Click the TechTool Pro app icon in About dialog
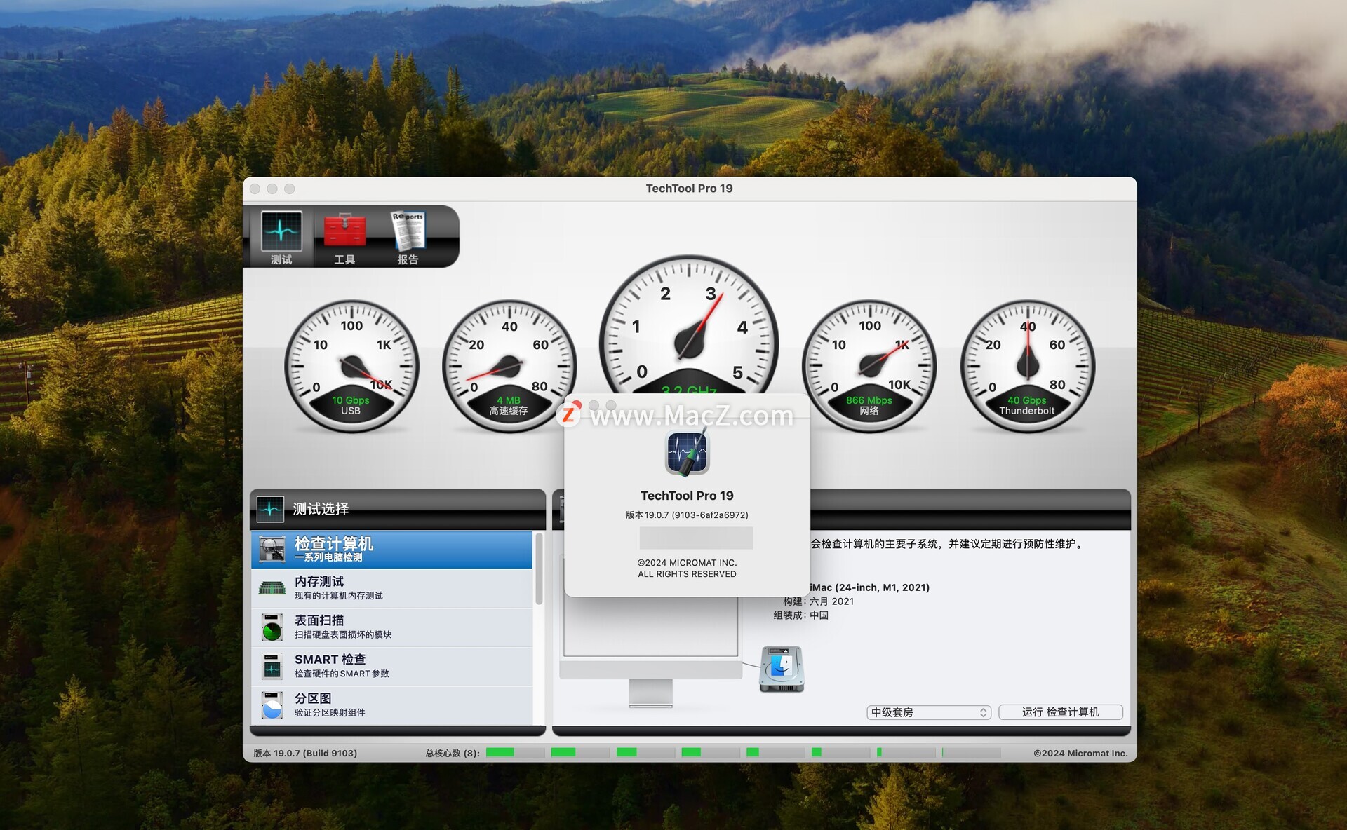The image size is (1347, 830). (x=687, y=453)
